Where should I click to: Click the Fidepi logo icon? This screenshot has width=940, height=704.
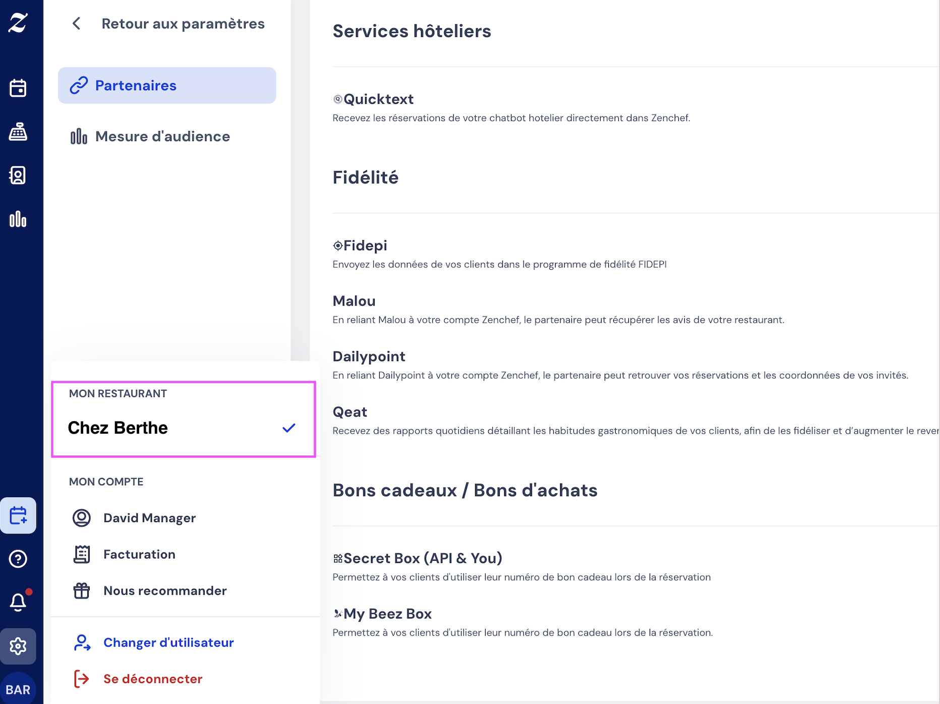pos(338,246)
